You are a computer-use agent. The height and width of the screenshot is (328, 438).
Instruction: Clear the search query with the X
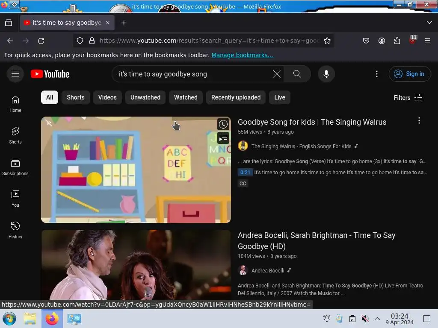pyautogui.click(x=277, y=74)
